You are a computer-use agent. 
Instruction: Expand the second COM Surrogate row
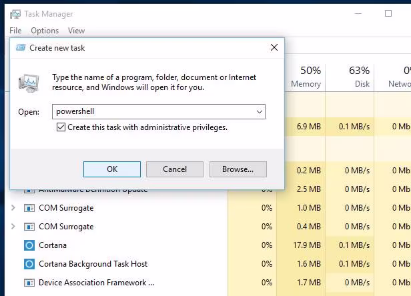click(x=13, y=227)
